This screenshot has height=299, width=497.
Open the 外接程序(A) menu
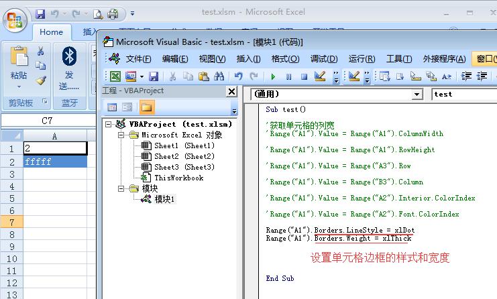445,59
